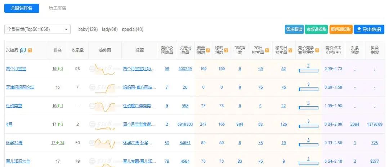The width and height of the screenshot is (389, 167).
Task: Click download icon on 导出数据 button
Action: click(359, 29)
